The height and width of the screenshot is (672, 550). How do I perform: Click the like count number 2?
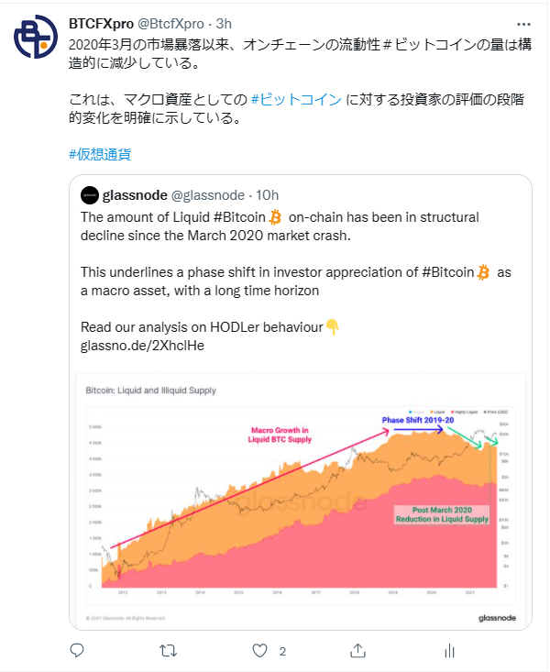(x=282, y=652)
